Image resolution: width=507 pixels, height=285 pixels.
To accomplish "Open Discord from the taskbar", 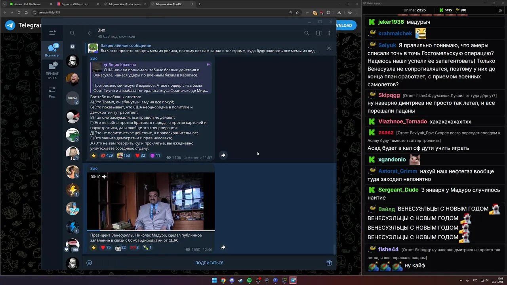I will point(232,280).
